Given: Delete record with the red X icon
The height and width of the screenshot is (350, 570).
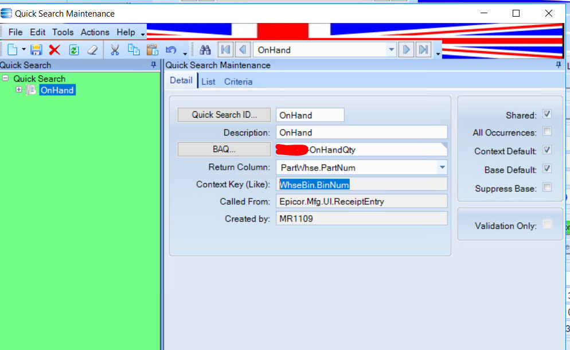Looking at the screenshot, I should (x=54, y=50).
